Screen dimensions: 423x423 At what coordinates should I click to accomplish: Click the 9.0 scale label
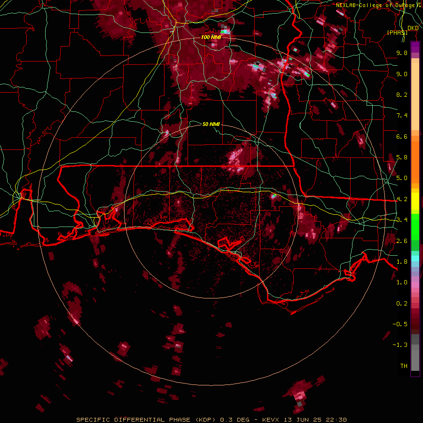[402, 74]
